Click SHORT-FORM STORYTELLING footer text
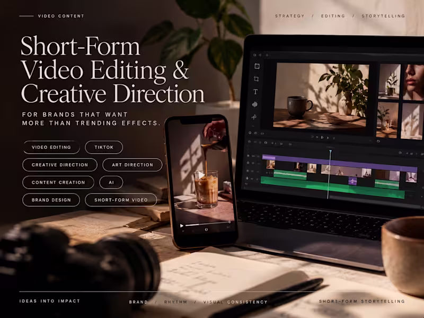 [x=362, y=301]
